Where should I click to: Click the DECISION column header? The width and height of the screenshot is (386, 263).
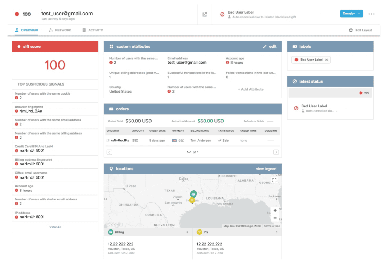pos(271,131)
